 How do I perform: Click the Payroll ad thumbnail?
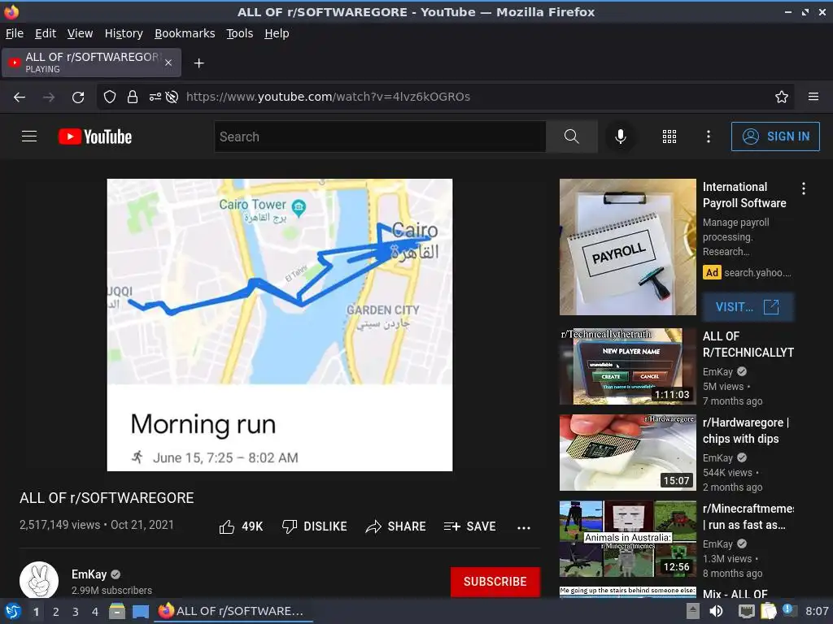[627, 247]
